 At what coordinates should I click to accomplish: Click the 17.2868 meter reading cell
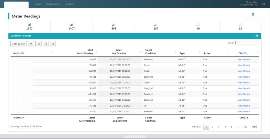[x=92, y=106]
